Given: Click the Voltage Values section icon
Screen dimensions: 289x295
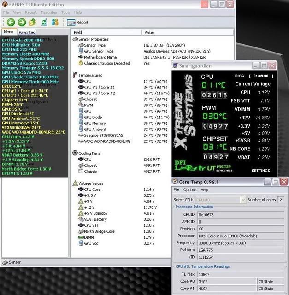Looking at the screenshot, I should 75,183.
